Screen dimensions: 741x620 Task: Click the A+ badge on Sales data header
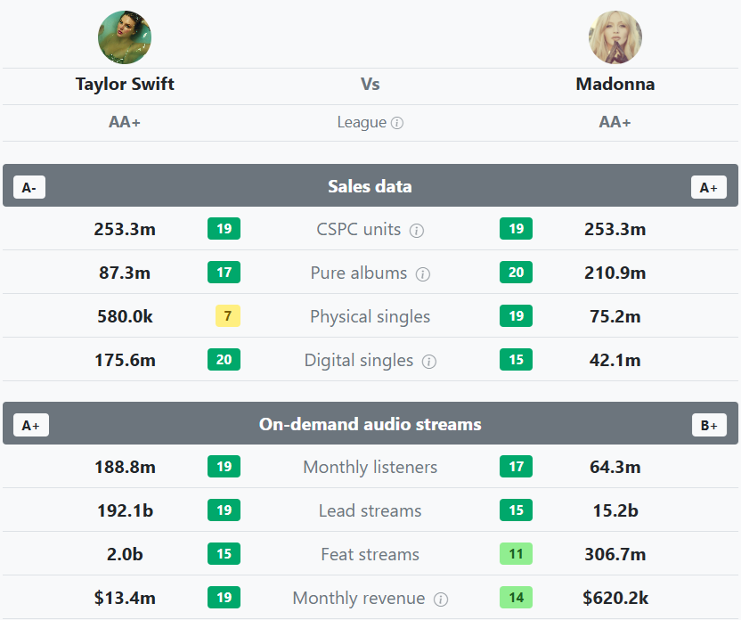tap(710, 187)
